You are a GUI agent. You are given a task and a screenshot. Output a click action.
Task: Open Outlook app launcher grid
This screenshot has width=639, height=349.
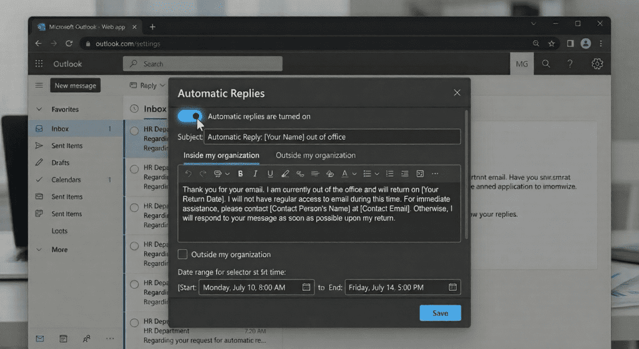point(39,64)
